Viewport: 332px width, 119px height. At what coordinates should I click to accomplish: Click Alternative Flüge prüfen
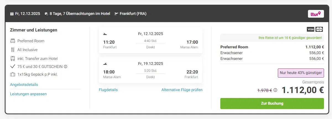[182, 90]
